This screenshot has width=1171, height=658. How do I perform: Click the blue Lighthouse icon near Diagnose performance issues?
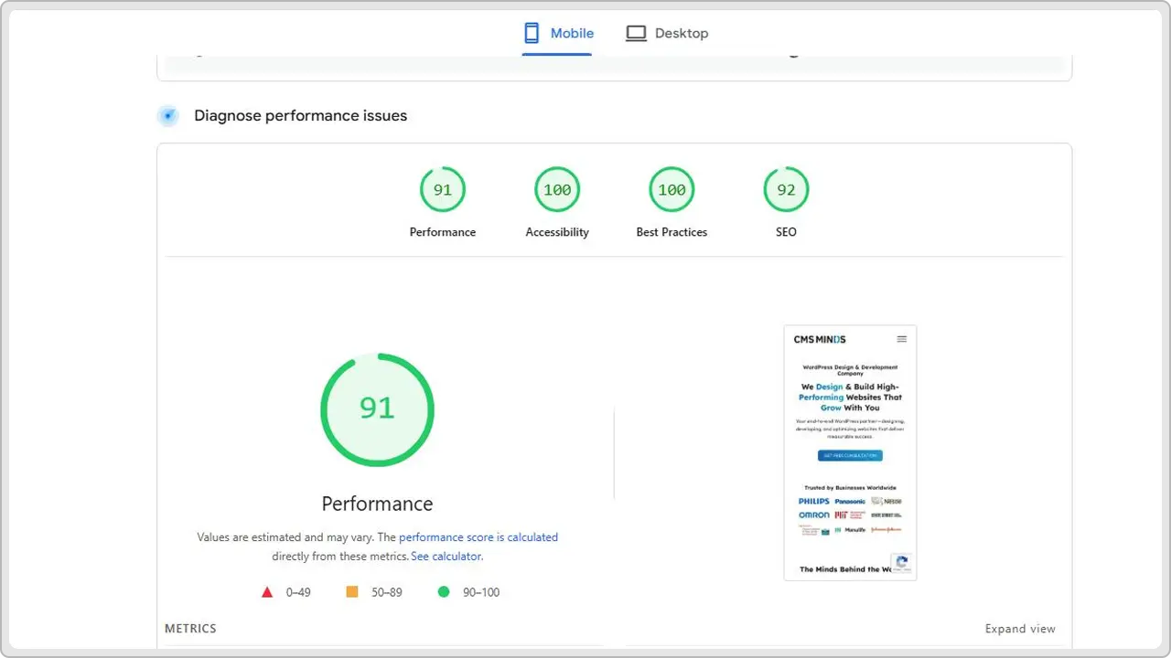point(168,115)
